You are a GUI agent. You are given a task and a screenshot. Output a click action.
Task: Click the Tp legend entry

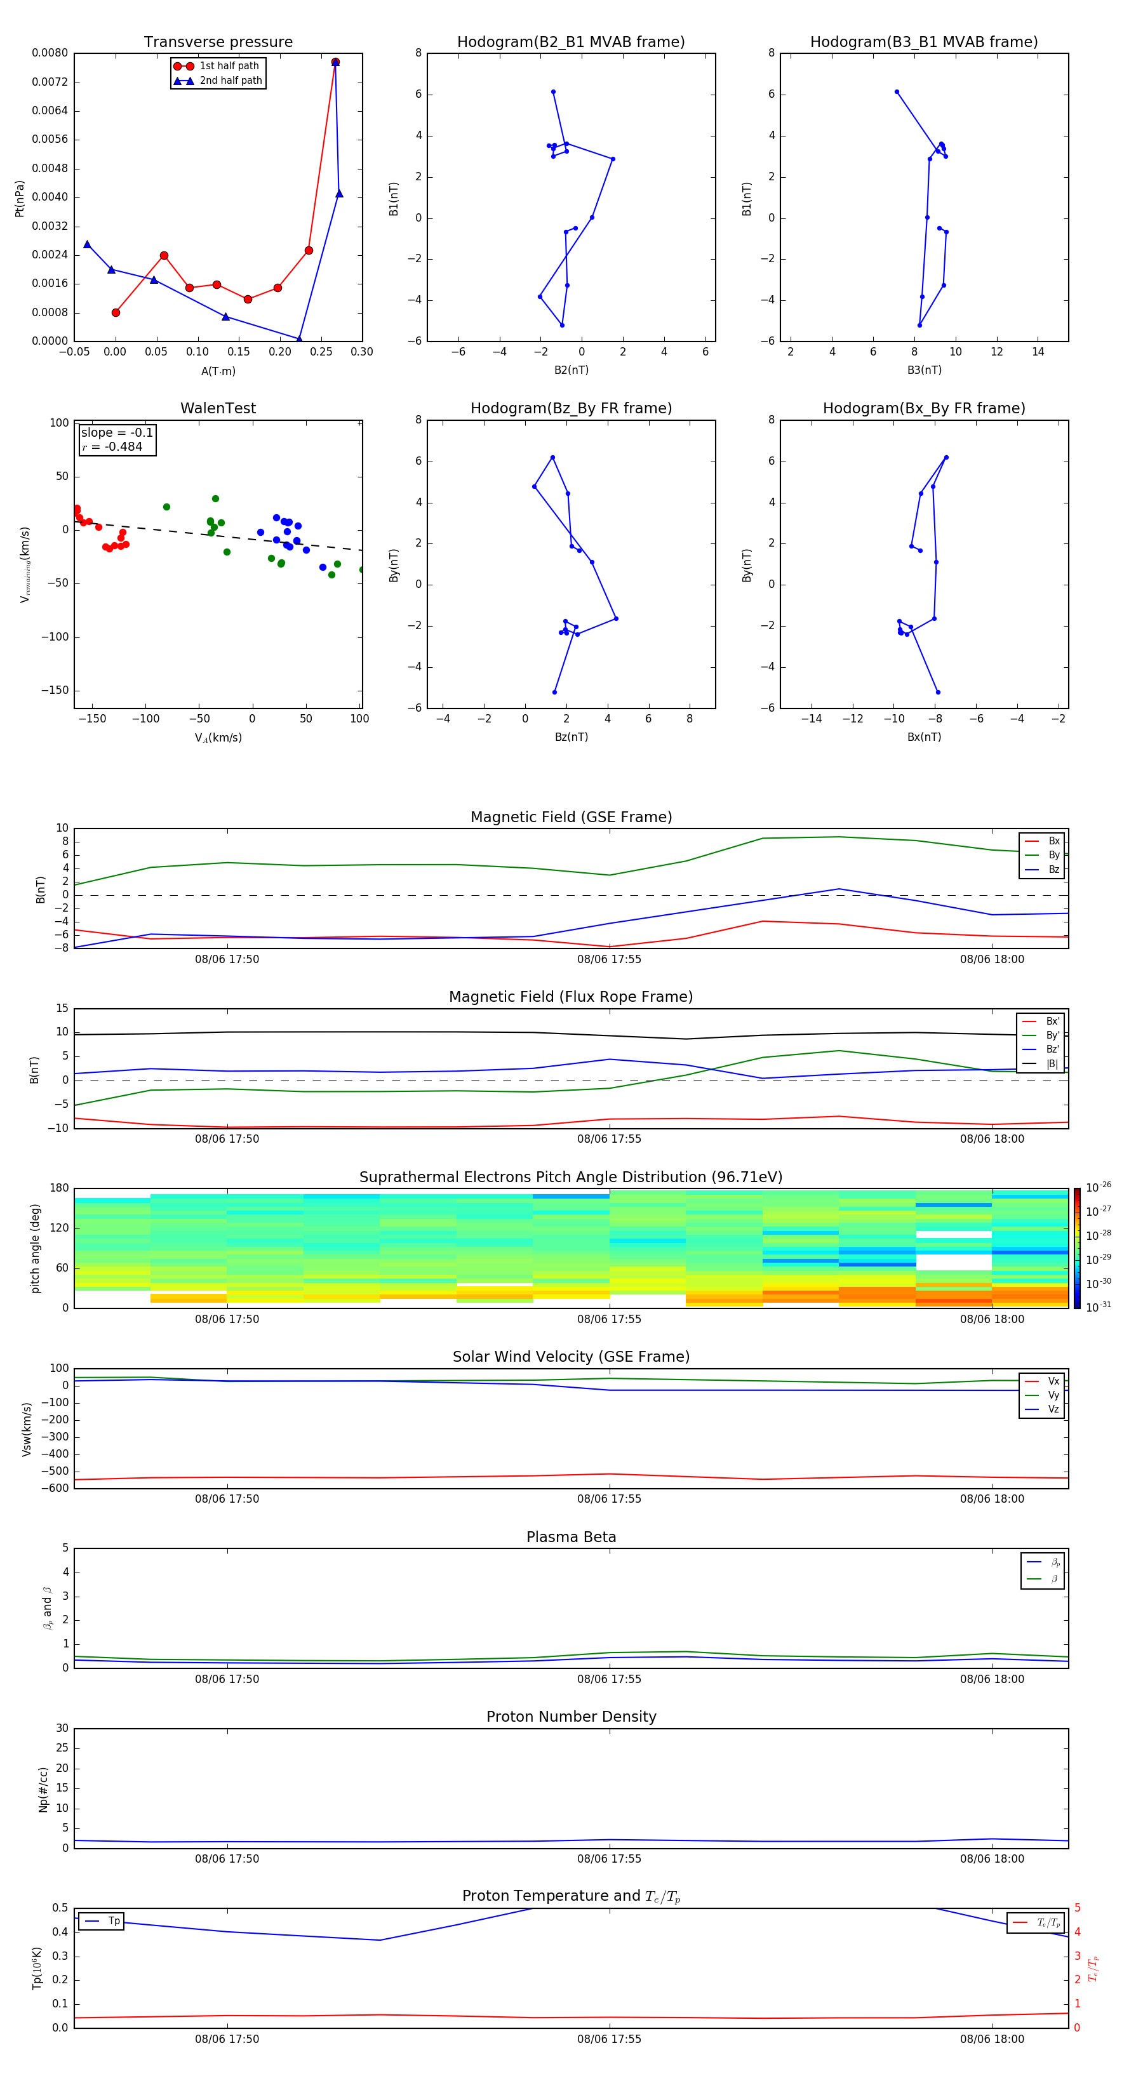point(101,1921)
